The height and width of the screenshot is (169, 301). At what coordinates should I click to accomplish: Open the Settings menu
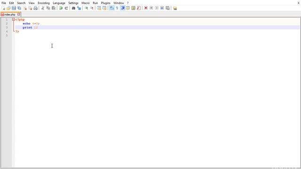(x=73, y=3)
